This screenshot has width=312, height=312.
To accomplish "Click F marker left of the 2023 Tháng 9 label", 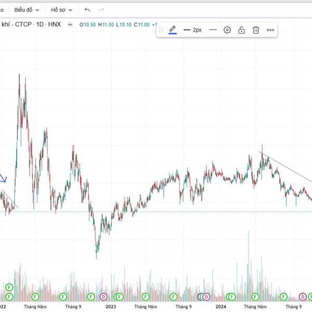I will [174, 297].
